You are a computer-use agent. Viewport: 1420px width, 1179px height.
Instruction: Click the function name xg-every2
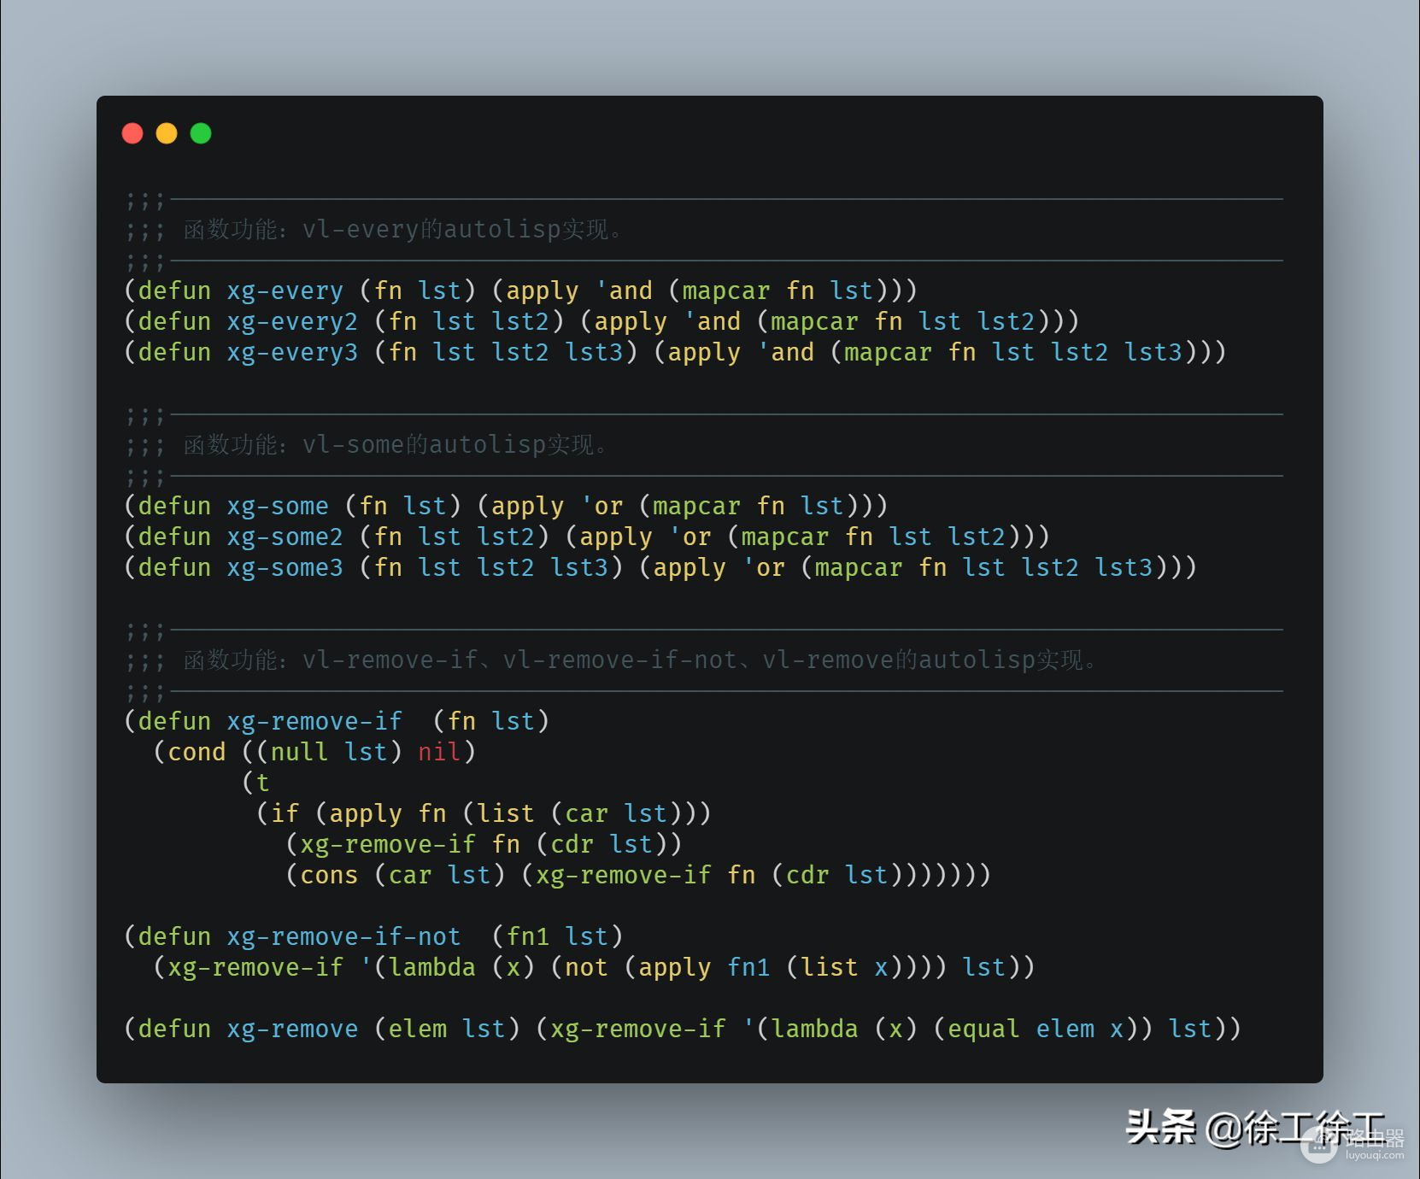tap(292, 322)
